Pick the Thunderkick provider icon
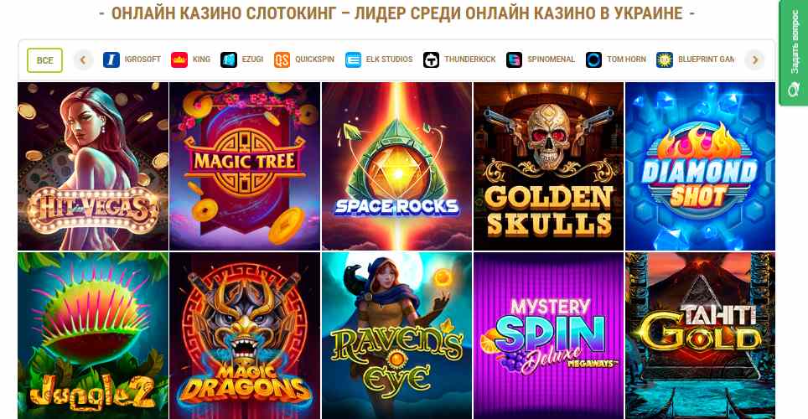Image resolution: width=808 pixels, height=419 pixels. (432, 59)
